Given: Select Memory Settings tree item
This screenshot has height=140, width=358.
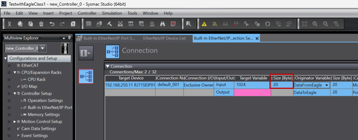Looking at the screenshot, I should (44, 114).
